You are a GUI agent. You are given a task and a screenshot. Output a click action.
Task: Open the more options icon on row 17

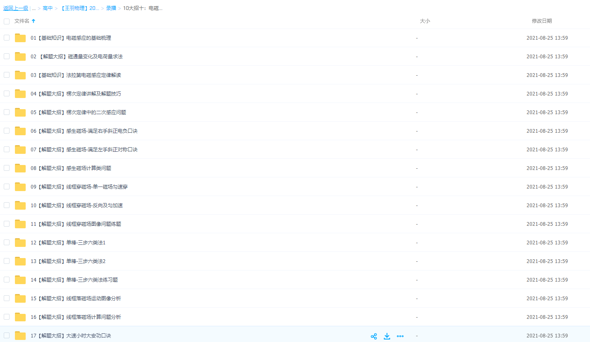coord(400,336)
